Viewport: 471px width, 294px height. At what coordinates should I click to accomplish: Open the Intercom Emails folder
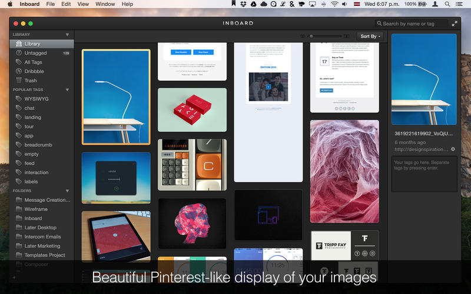point(42,237)
